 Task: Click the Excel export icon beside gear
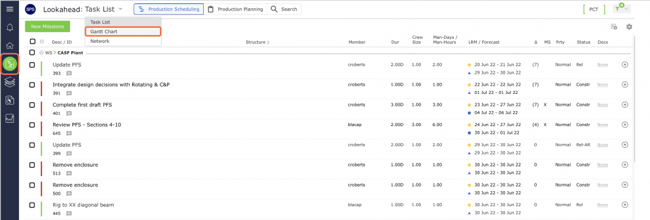tap(614, 27)
